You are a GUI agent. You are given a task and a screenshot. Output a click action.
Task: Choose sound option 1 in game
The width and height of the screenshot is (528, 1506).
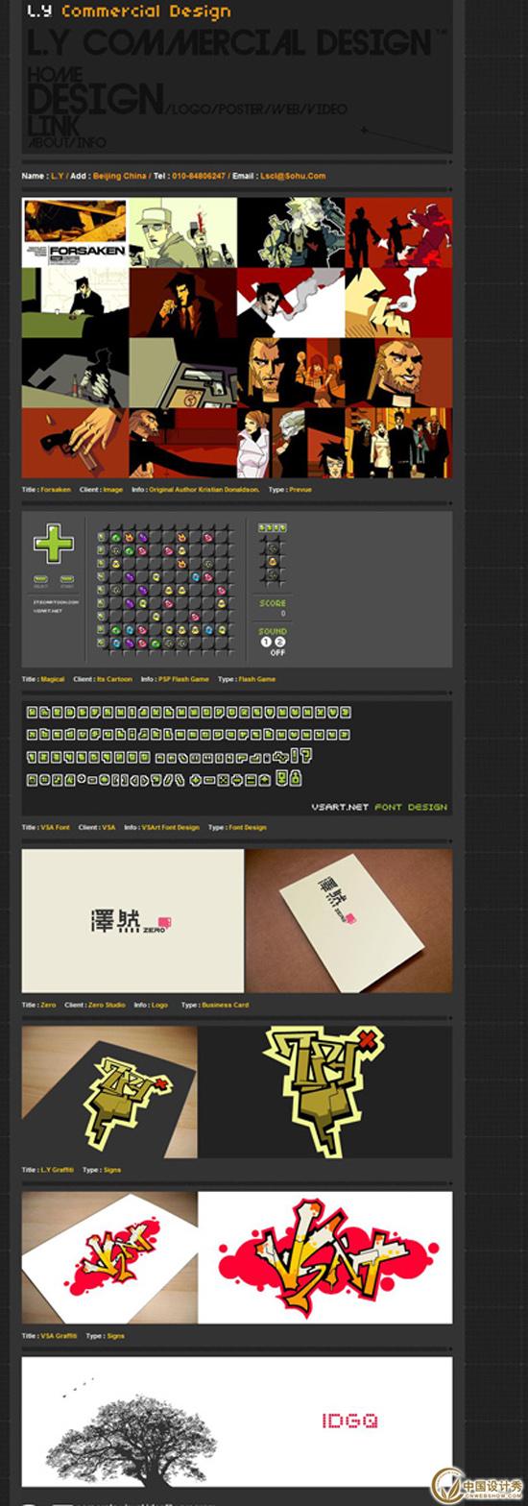click(x=266, y=642)
